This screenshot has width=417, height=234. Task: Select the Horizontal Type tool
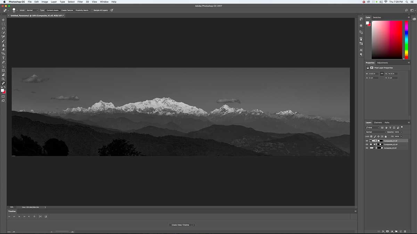point(3,57)
